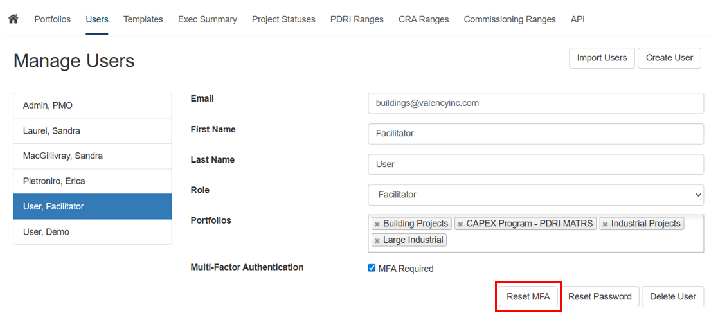Remove Large Industrial portfolio tag
Screen dimensions: 727x329
pos(377,241)
